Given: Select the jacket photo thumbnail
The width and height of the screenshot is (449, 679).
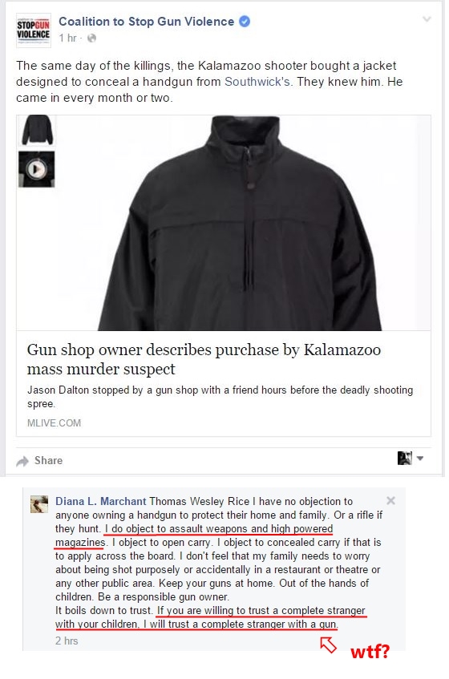Looking at the screenshot, I should tap(37, 131).
